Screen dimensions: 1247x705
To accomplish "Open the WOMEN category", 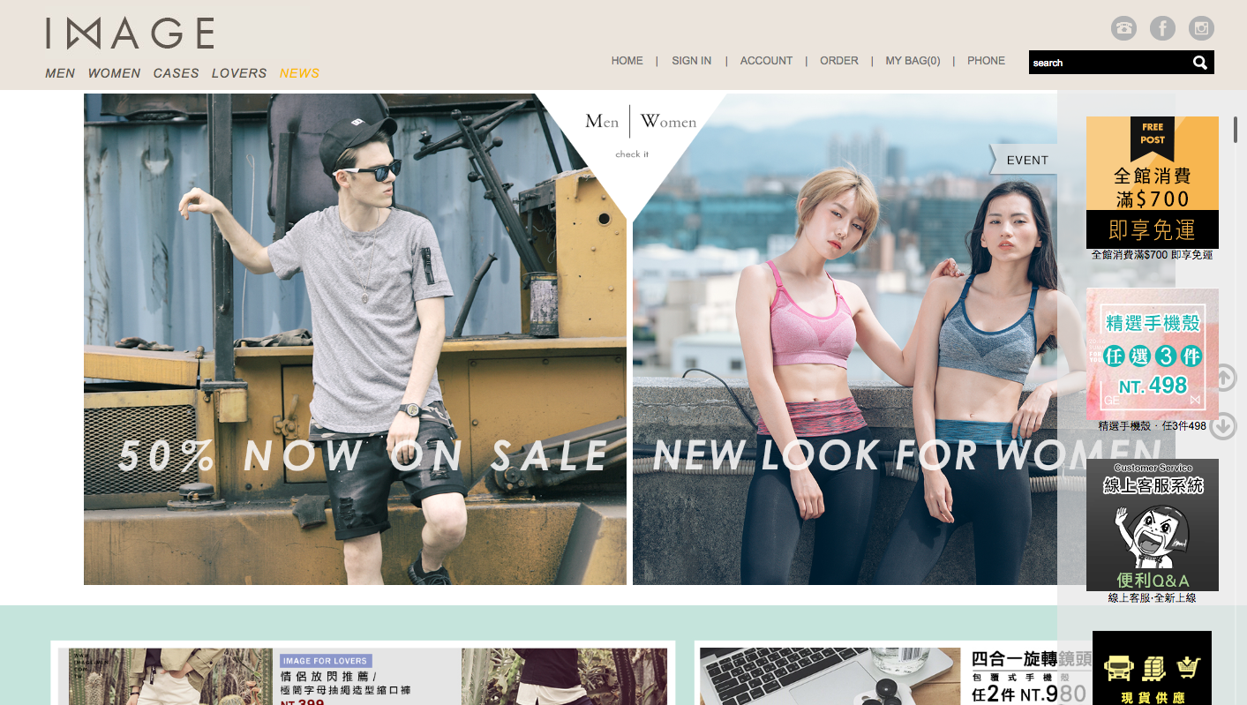I will point(114,73).
